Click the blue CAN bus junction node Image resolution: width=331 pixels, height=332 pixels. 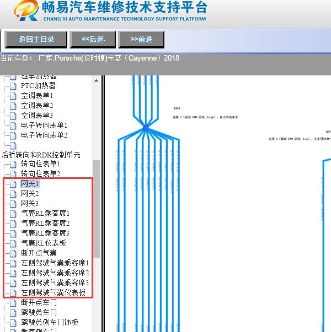pos(146,128)
